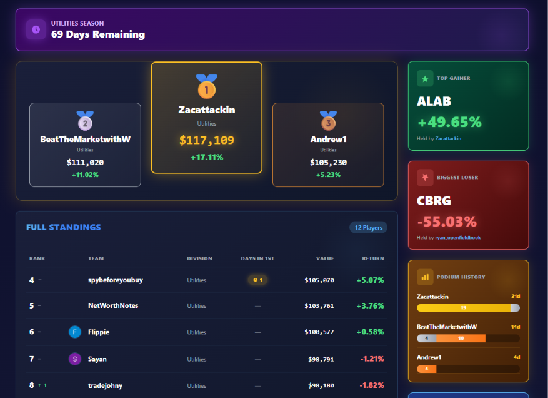Click the $103,761 value cell
The image size is (548, 398).
tap(319, 305)
